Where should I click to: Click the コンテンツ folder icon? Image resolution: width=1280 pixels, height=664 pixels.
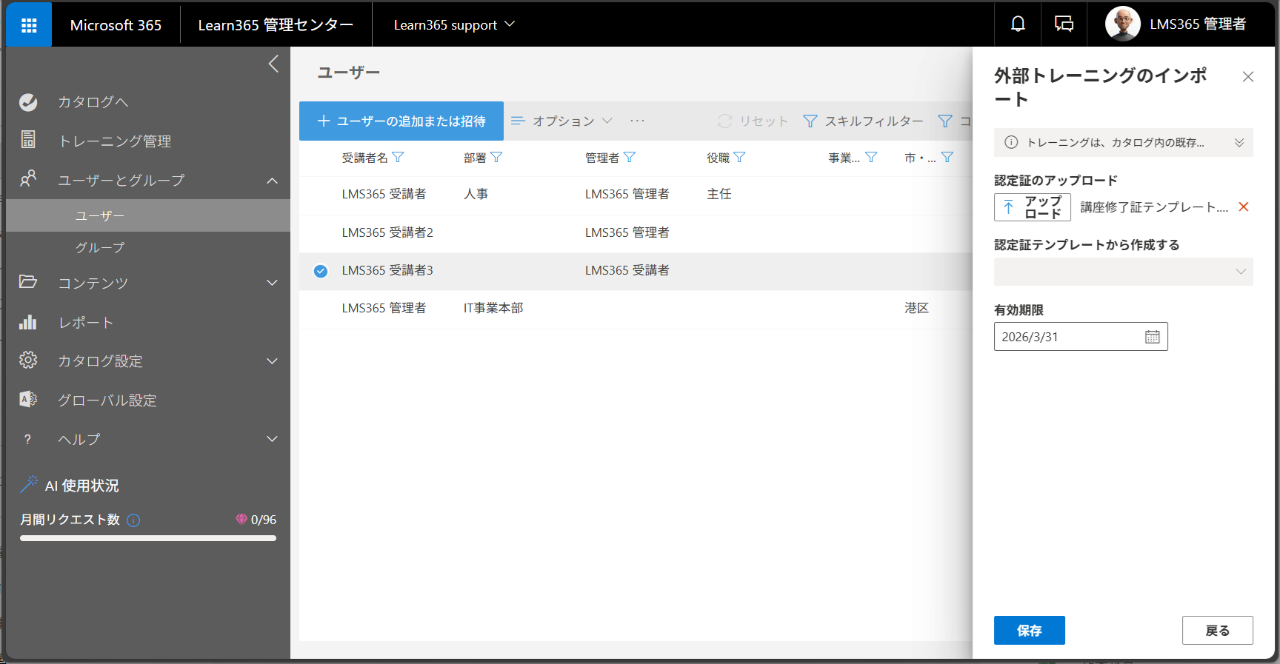coord(28,281)
